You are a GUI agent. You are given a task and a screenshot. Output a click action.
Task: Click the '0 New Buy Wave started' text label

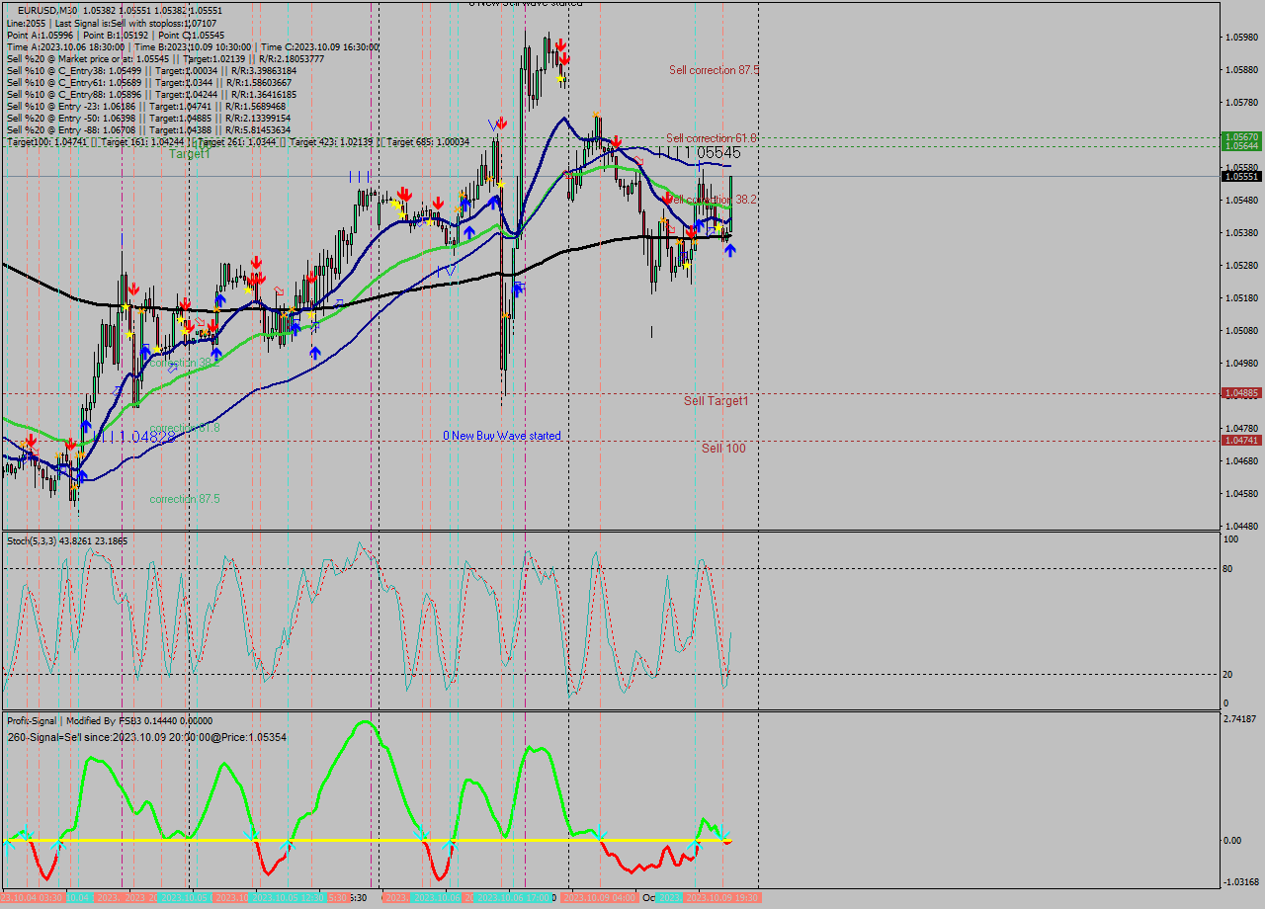[x=502, y=436]
